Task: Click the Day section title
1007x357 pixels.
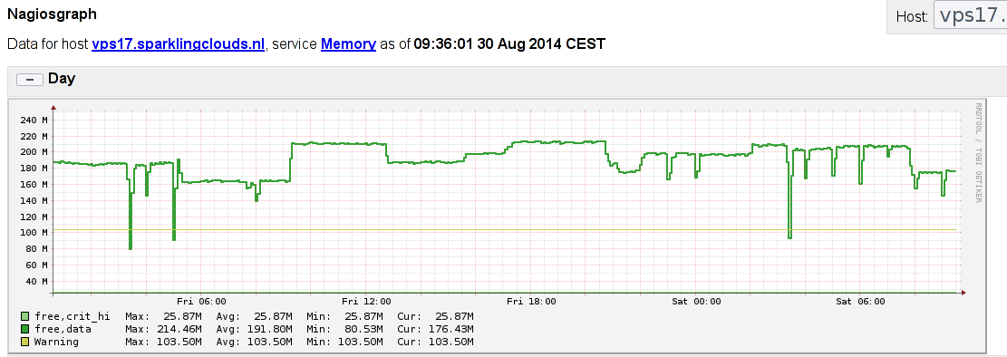Action: [62, 79]
